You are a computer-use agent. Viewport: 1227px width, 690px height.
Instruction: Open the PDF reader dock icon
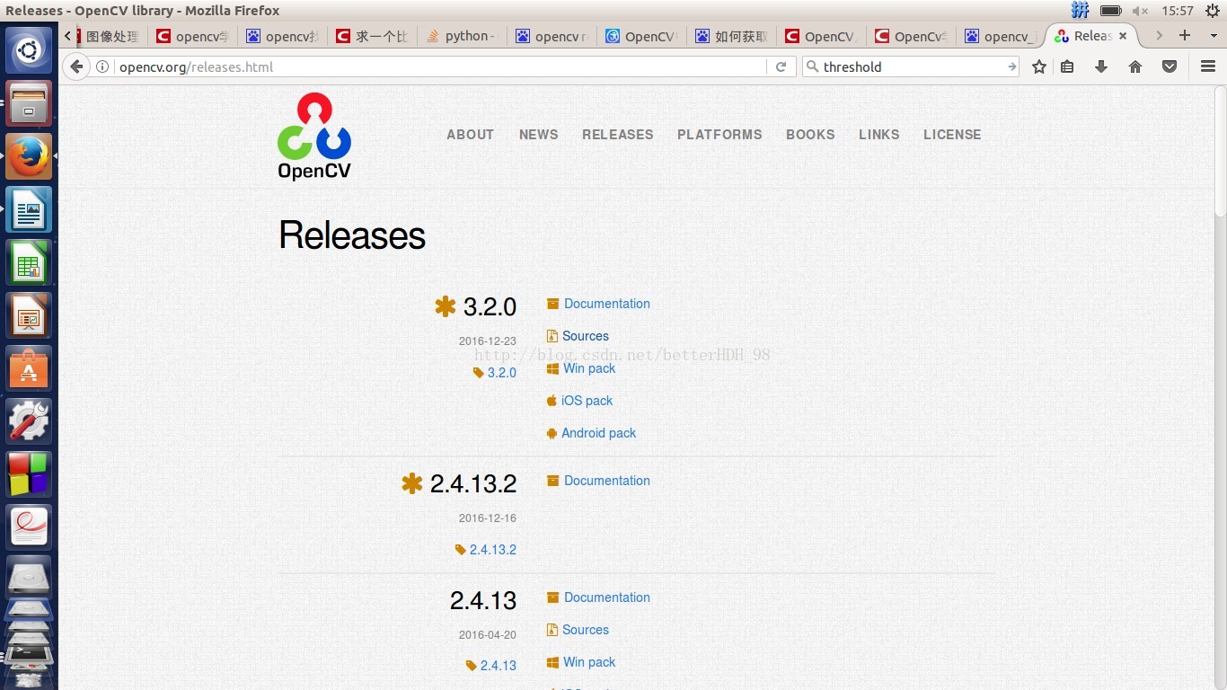29,527
